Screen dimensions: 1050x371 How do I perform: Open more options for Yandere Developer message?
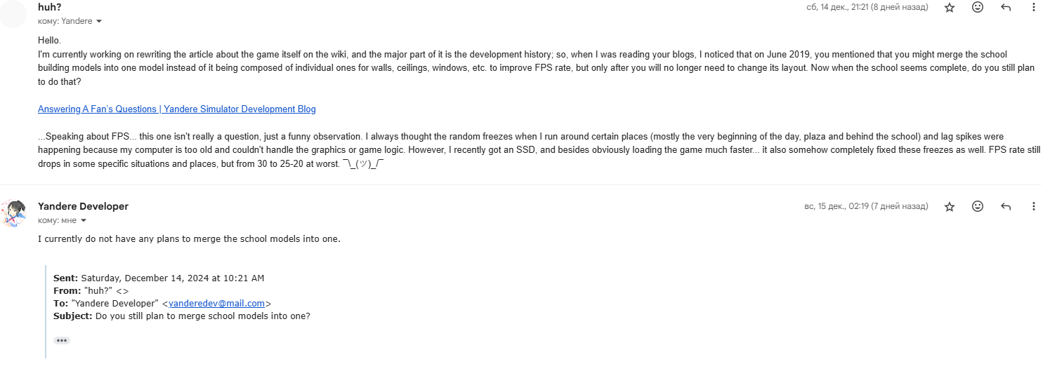[1034, 206]
